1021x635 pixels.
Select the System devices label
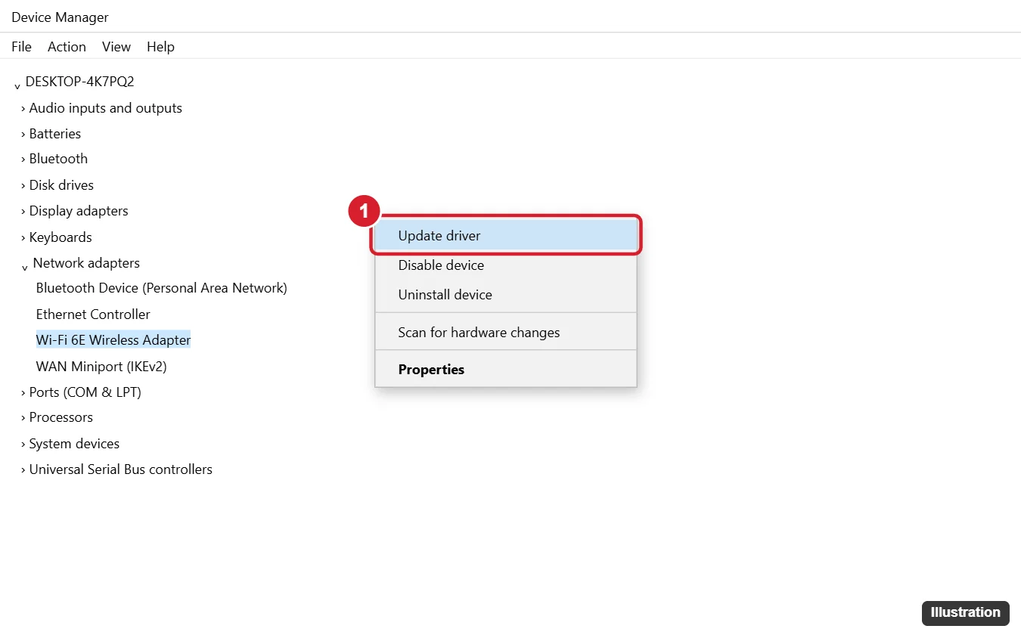[74, 444]
